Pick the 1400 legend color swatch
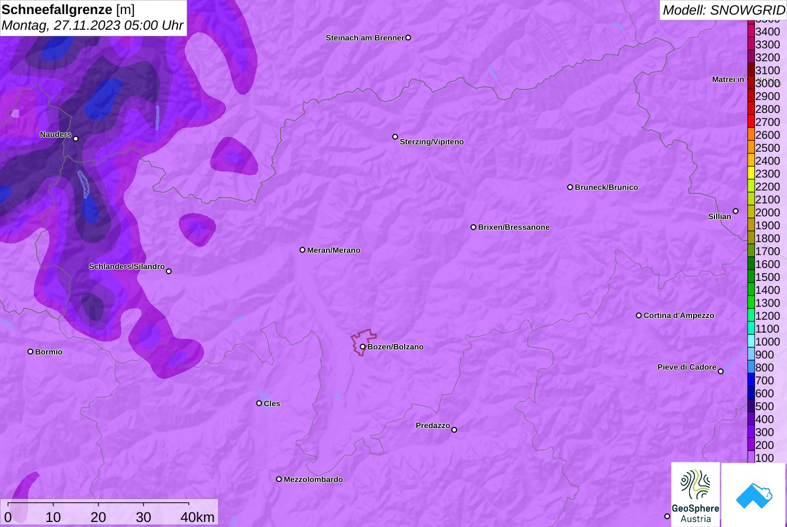787x527 pixels. pos(751,290)
